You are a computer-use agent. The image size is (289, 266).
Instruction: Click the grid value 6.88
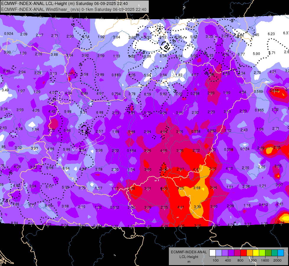coord(100,112)
